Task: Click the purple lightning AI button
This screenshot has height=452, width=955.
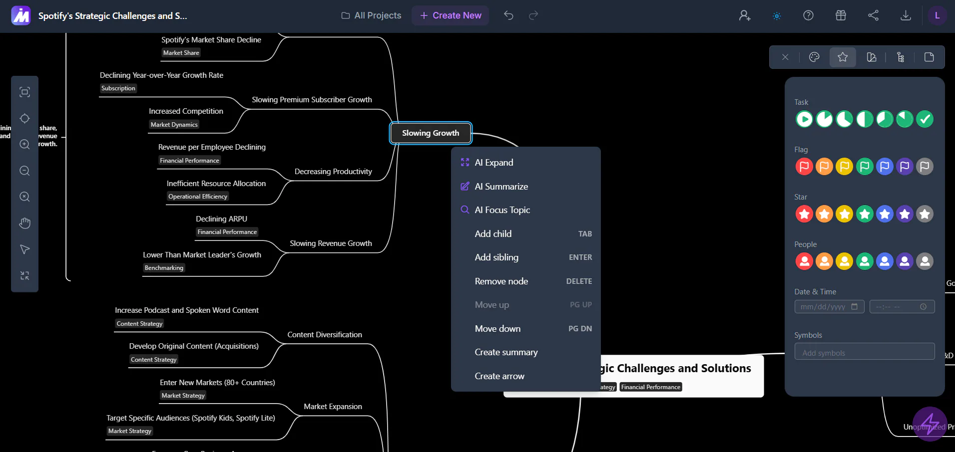Action: (930, 424)
